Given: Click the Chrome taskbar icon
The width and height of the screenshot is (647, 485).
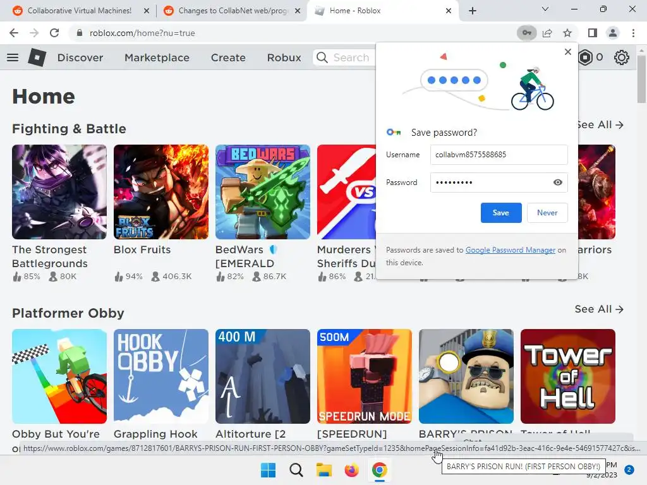Looking at the screenshot, I should (379, 470).
